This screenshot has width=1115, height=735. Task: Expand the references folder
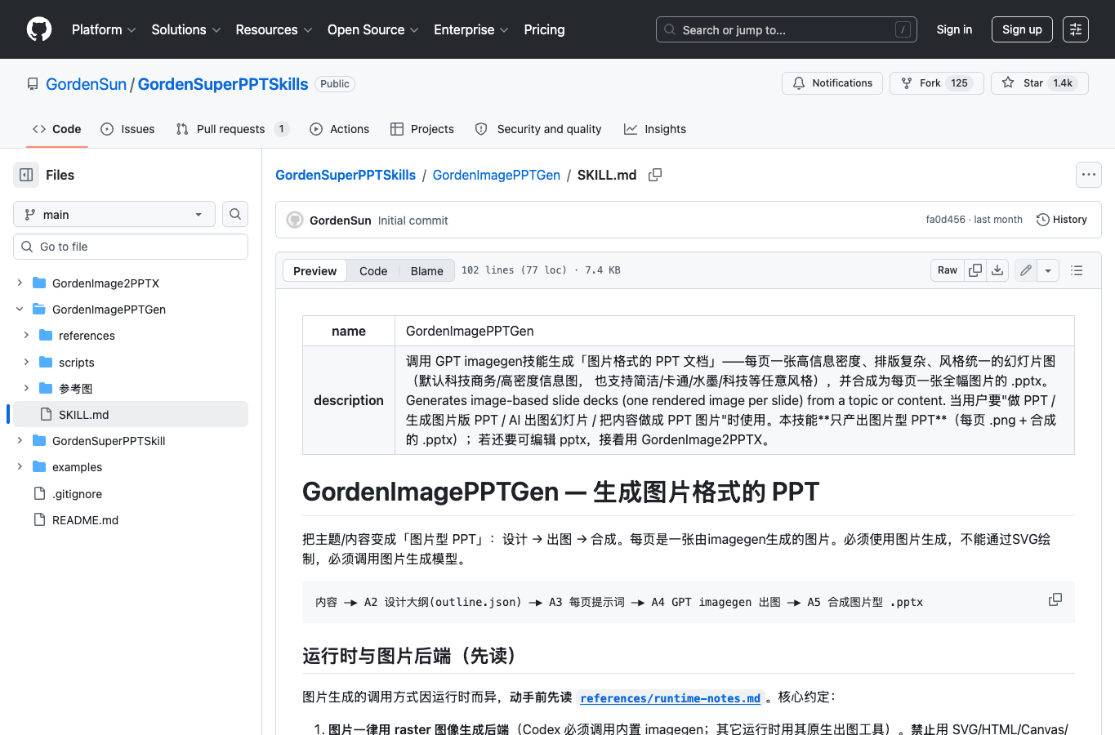point(26,335)
